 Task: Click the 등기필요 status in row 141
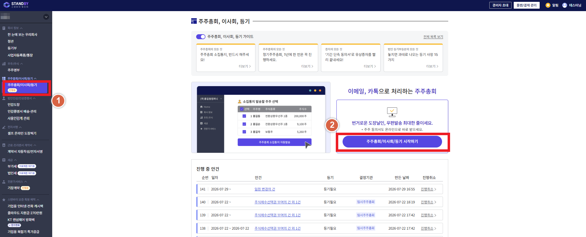click(330, 189)
